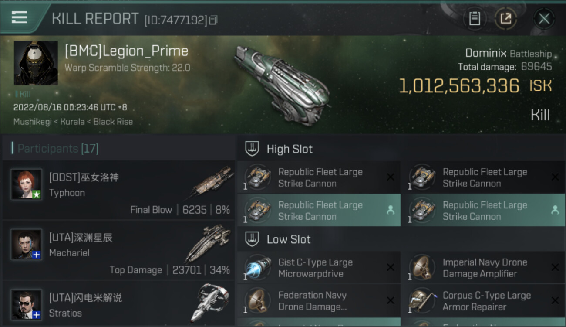The width and height of the screenshot is (566, 327).
Task: View the 闪电米解说 pilot portrait
Action: point(27,304)
